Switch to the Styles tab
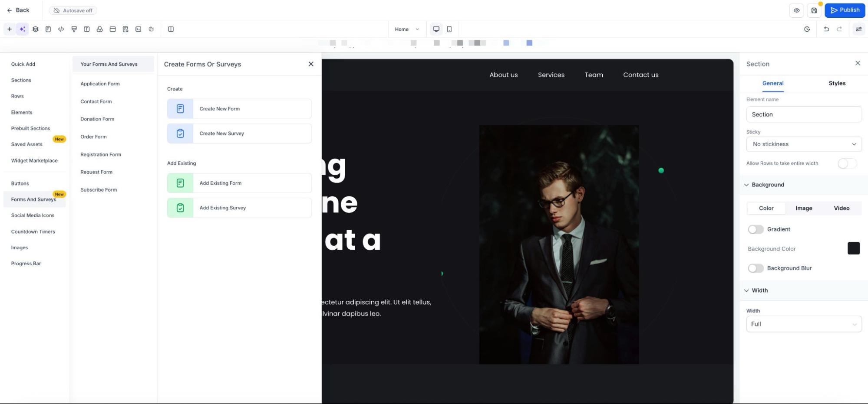 pyautogui.click(x=837, y=83)
